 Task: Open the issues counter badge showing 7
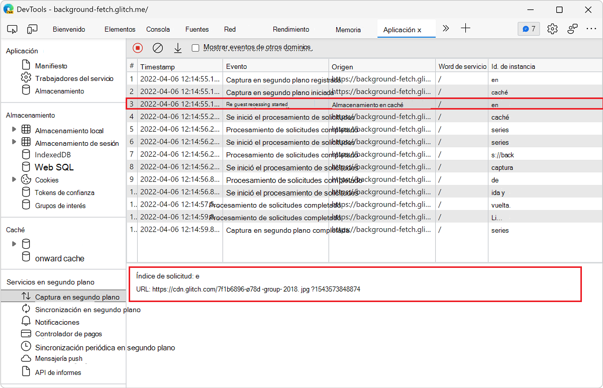click(x=529, y=29)
